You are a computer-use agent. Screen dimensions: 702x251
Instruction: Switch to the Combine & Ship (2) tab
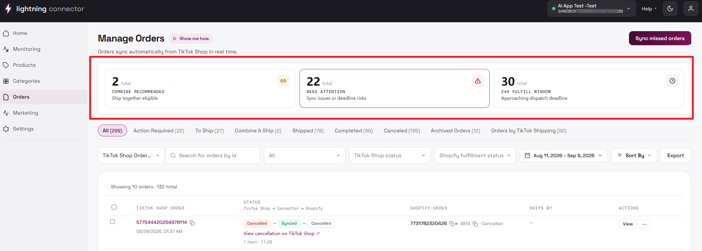pyautogui.click(x=258, y=131)
